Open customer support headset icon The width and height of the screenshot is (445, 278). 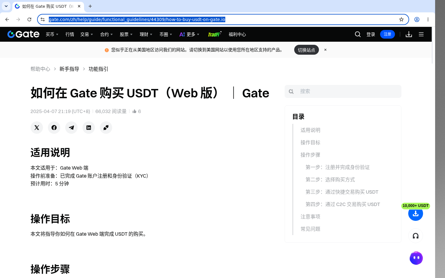(x=416, y=236)
